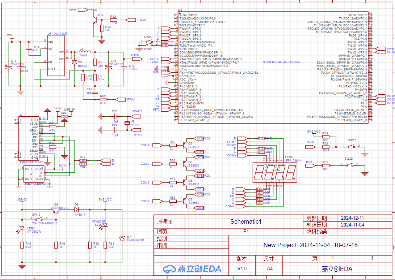Select resistor R50 1k
The width and height of the screenshot is (395, 280).
(x=90, y=245)
